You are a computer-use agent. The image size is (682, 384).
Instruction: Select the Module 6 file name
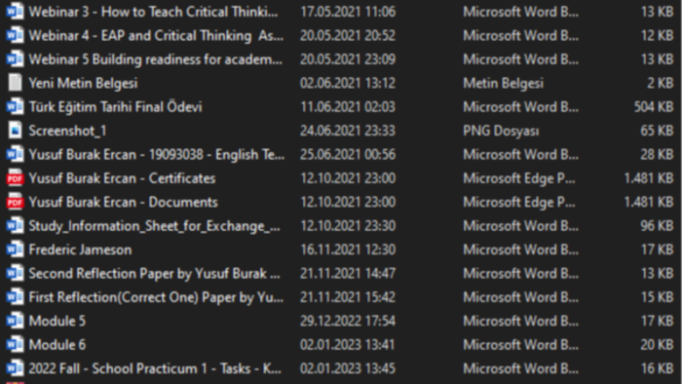(57, 345)
